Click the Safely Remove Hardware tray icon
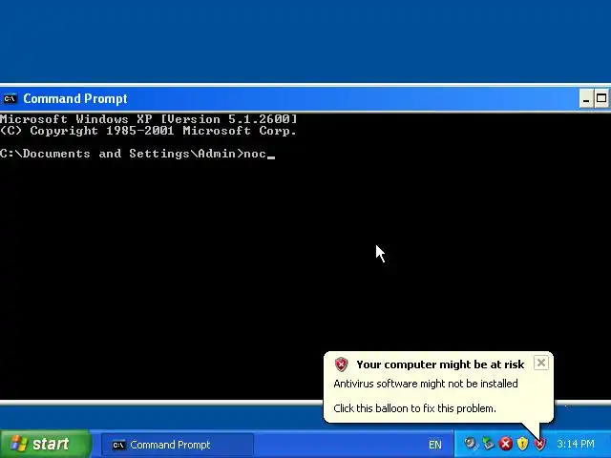The height and width of the screenshot is (458, 611). click(x=488, y=444)
